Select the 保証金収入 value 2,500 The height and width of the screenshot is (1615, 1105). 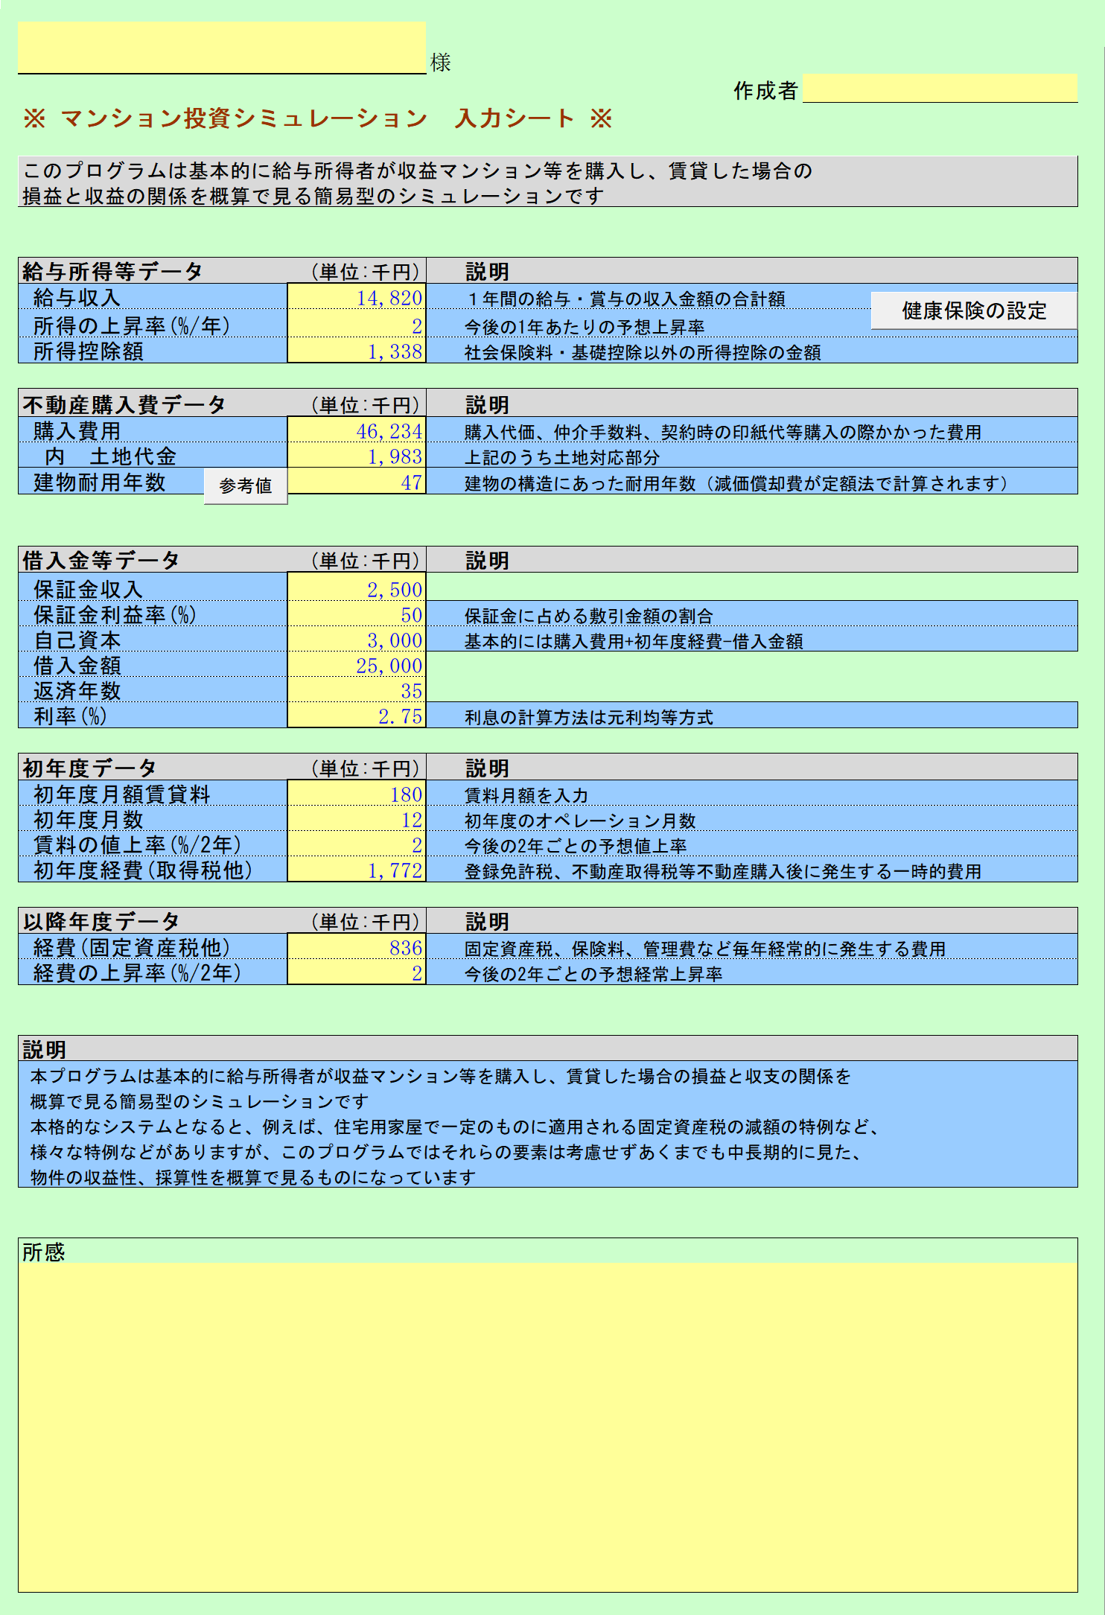coord(357,588)
